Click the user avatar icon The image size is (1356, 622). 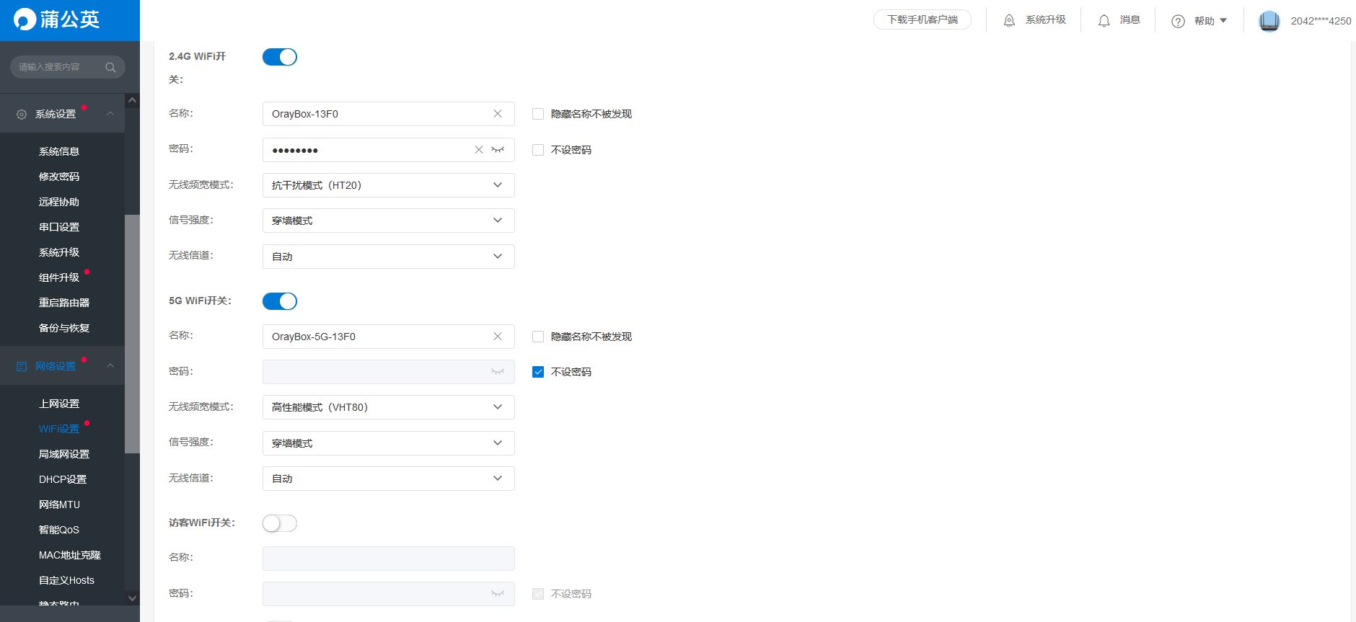(1269, 21)
